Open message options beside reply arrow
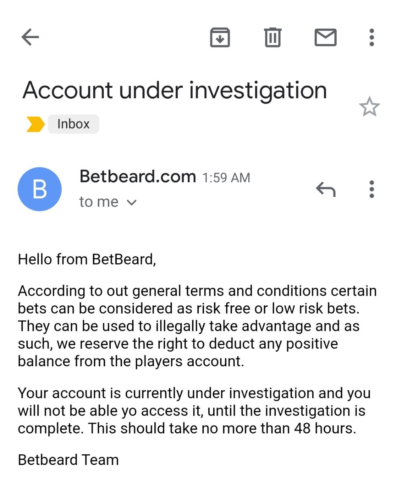Screen dimensions: 396x485 coord(372,189)
